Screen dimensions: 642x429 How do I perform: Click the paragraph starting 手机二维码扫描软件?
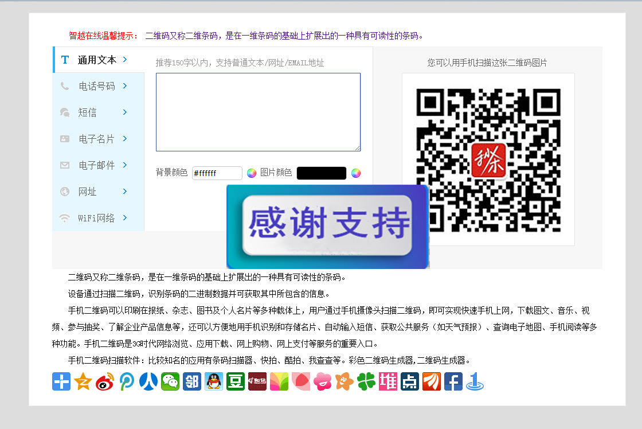click(x=269, y=361)
